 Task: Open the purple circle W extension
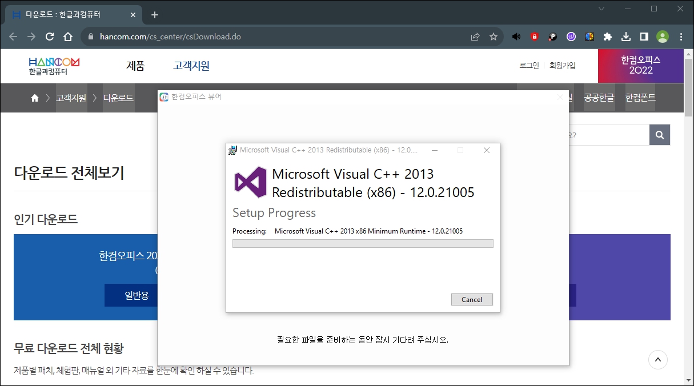point(571,37)
